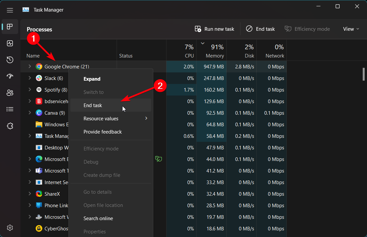Open the Users page in sidebar

(10, 93)
